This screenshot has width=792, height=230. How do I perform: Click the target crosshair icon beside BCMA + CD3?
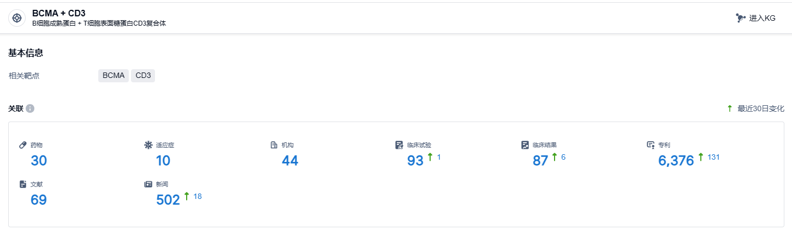click(x=17, y=18)
